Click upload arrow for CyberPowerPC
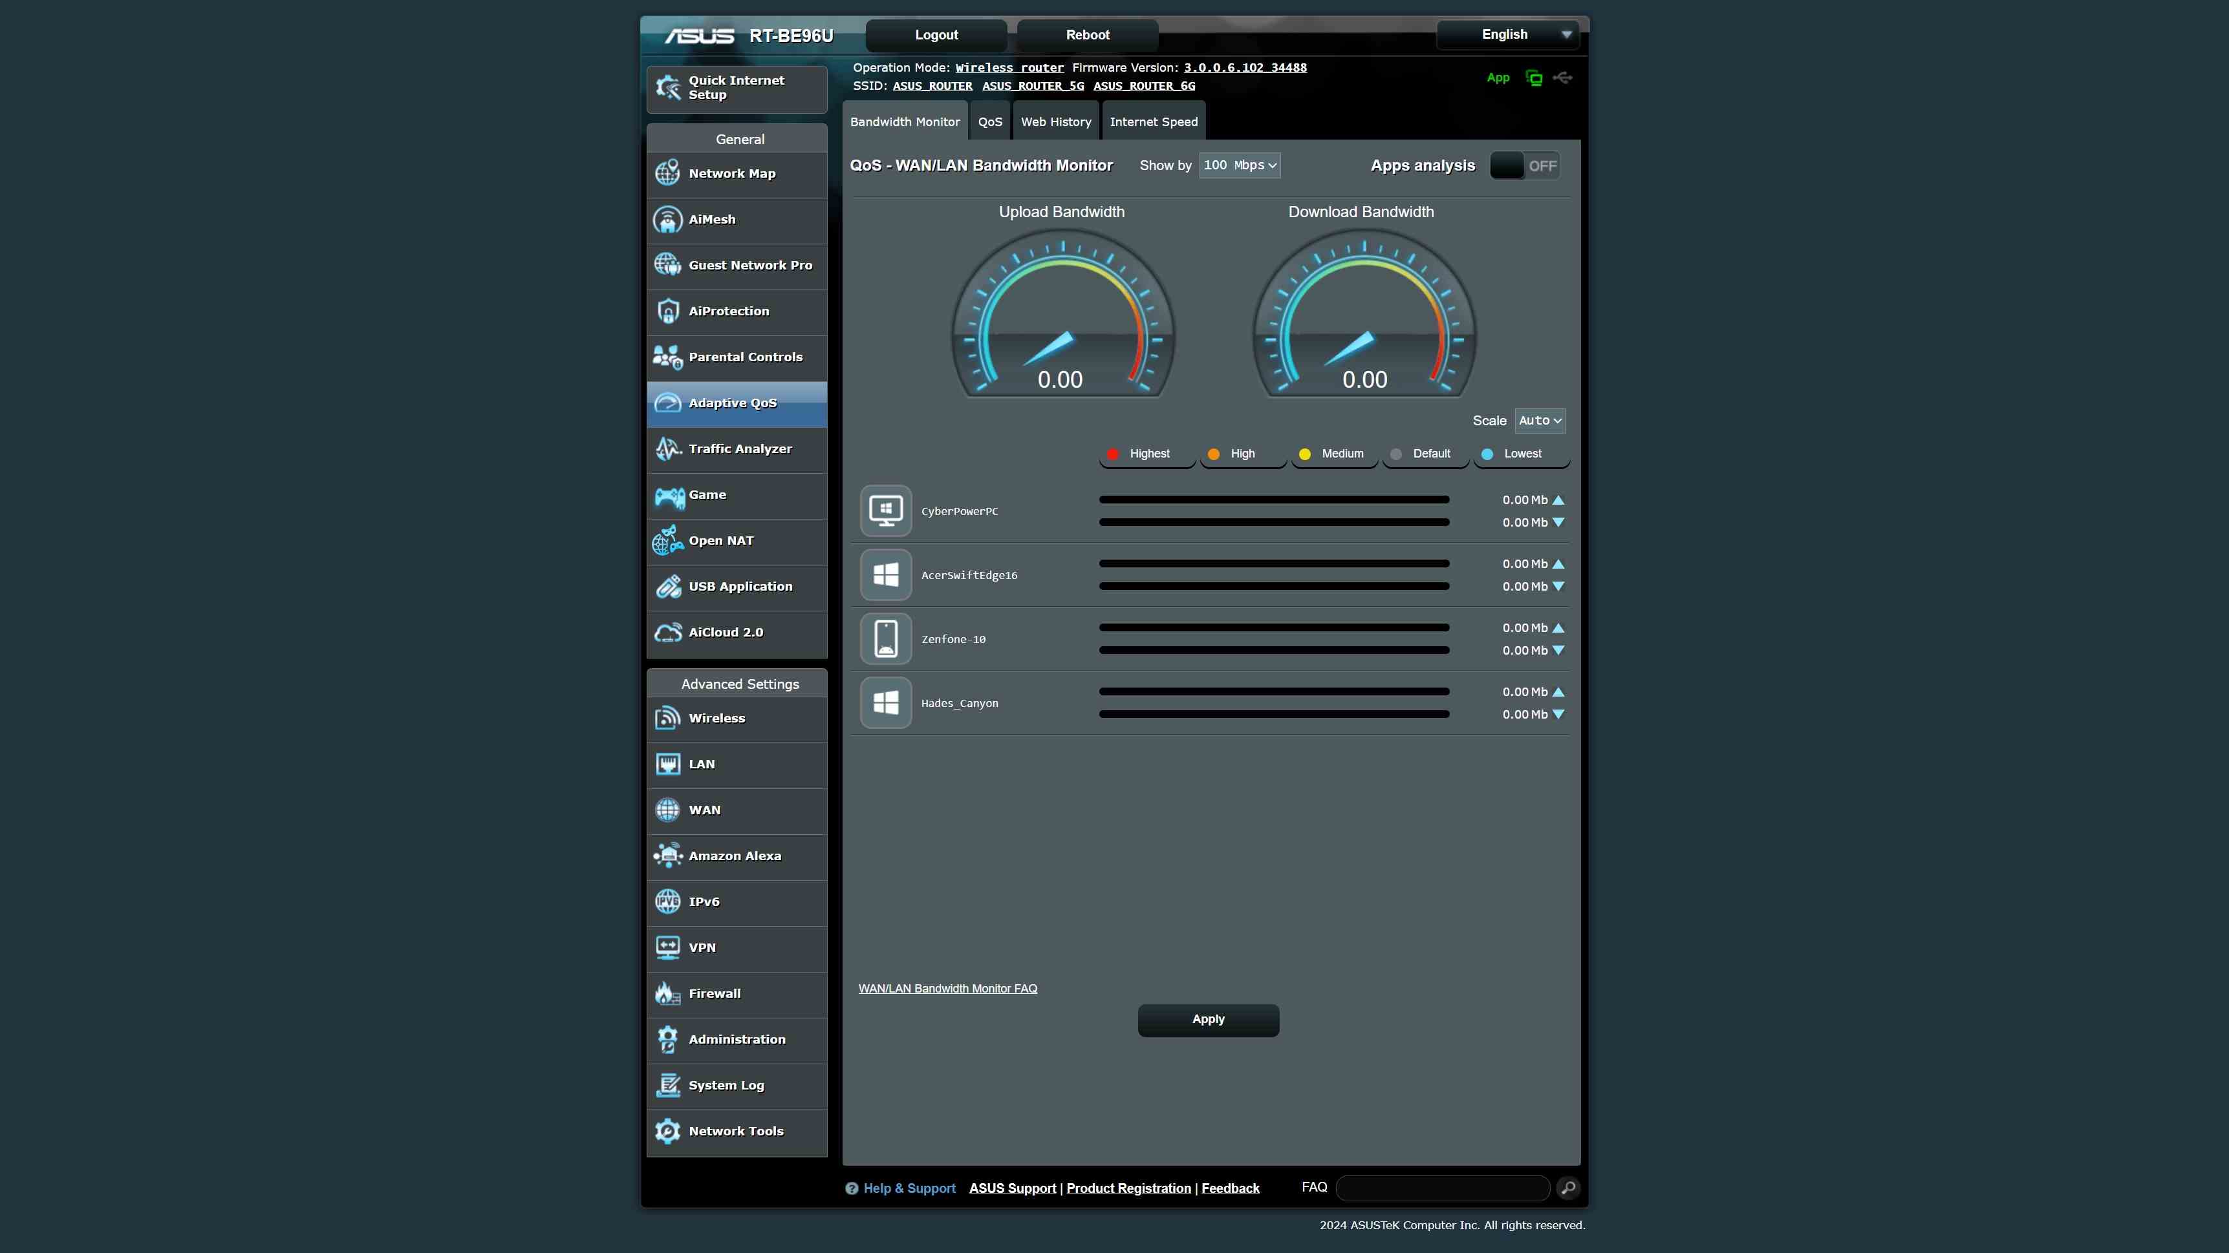2229x1253 pixels. tap(1558, 499)
